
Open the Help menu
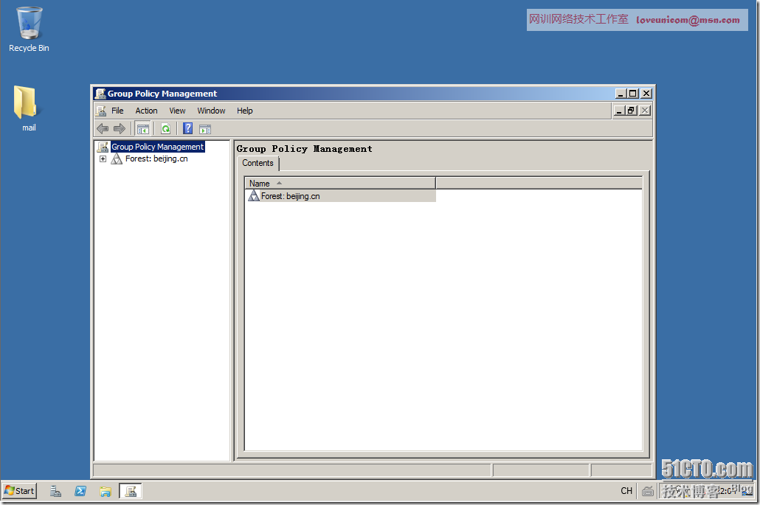pos(245,111)
